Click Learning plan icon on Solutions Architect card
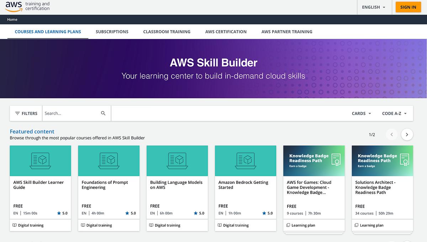 click(x=357, y=225)
